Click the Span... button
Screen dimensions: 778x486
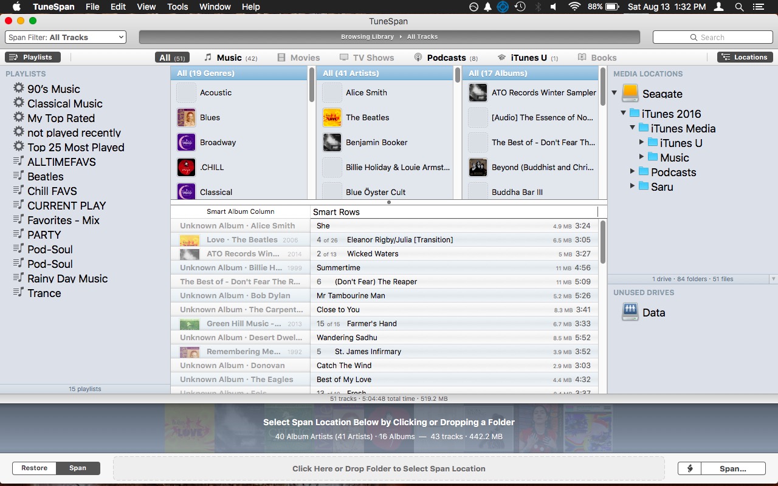point(732,468)
